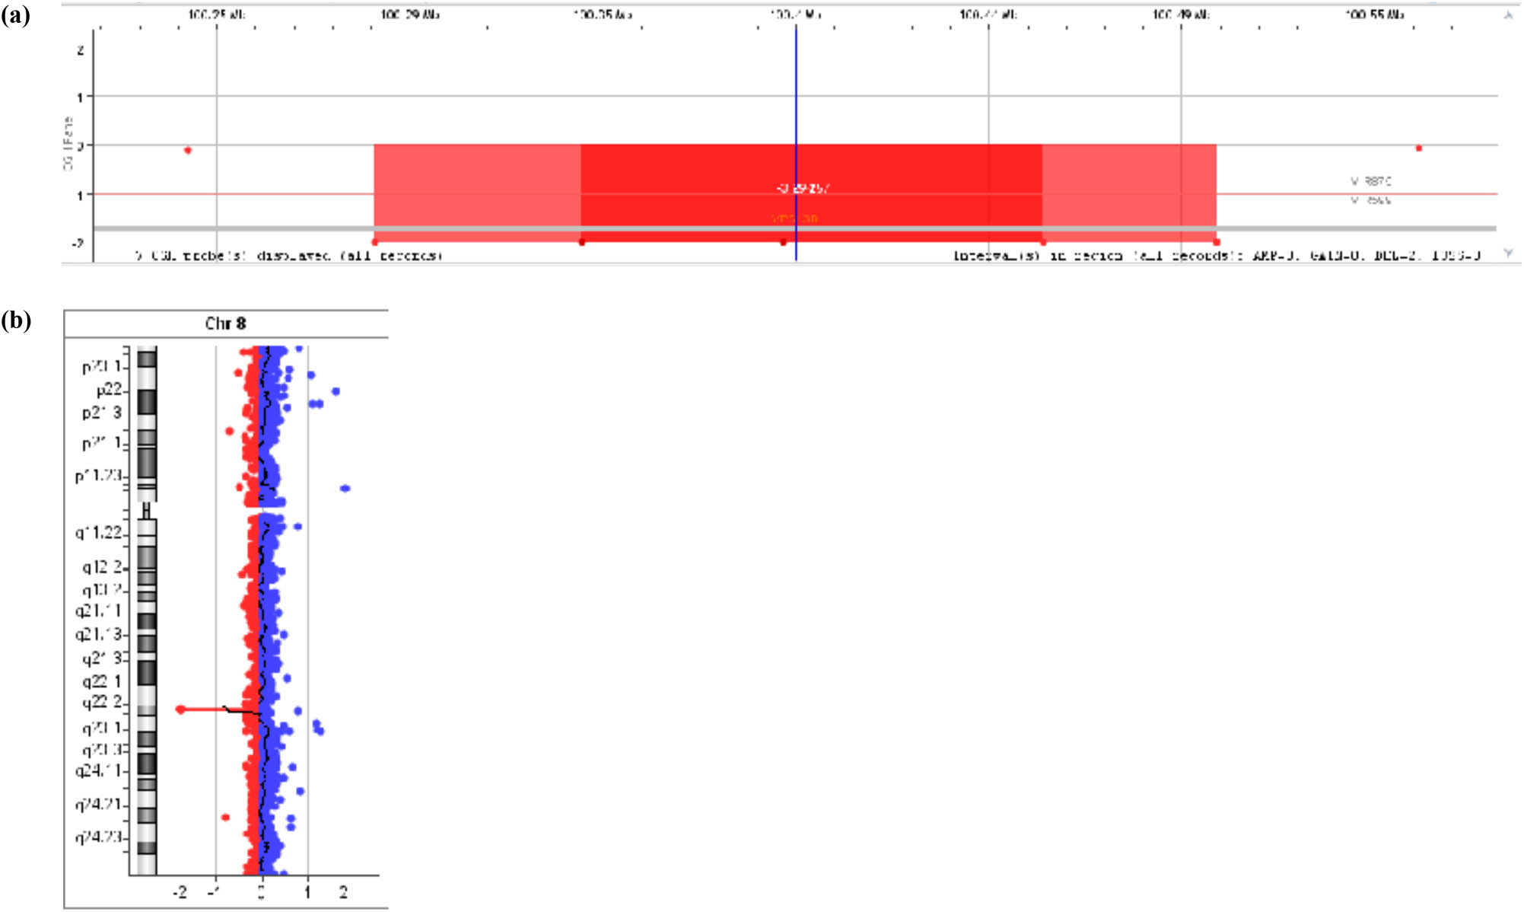Select the large red outlier probe at q22.2
Screen dimensions: 1524x912
180,708
